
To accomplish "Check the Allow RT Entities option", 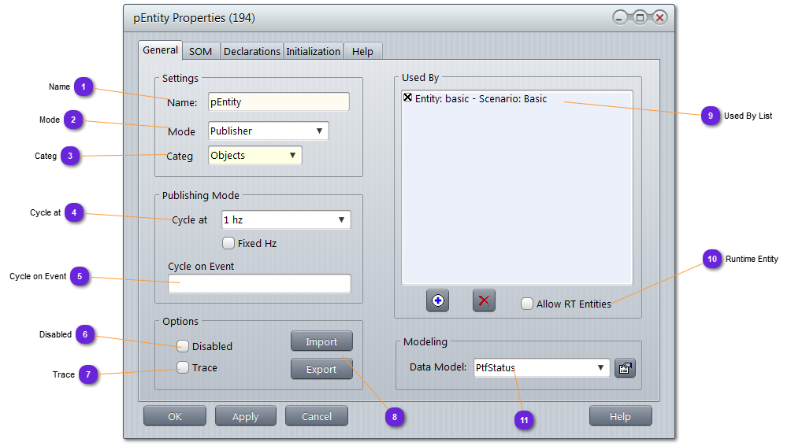I will tap(527, 304).
